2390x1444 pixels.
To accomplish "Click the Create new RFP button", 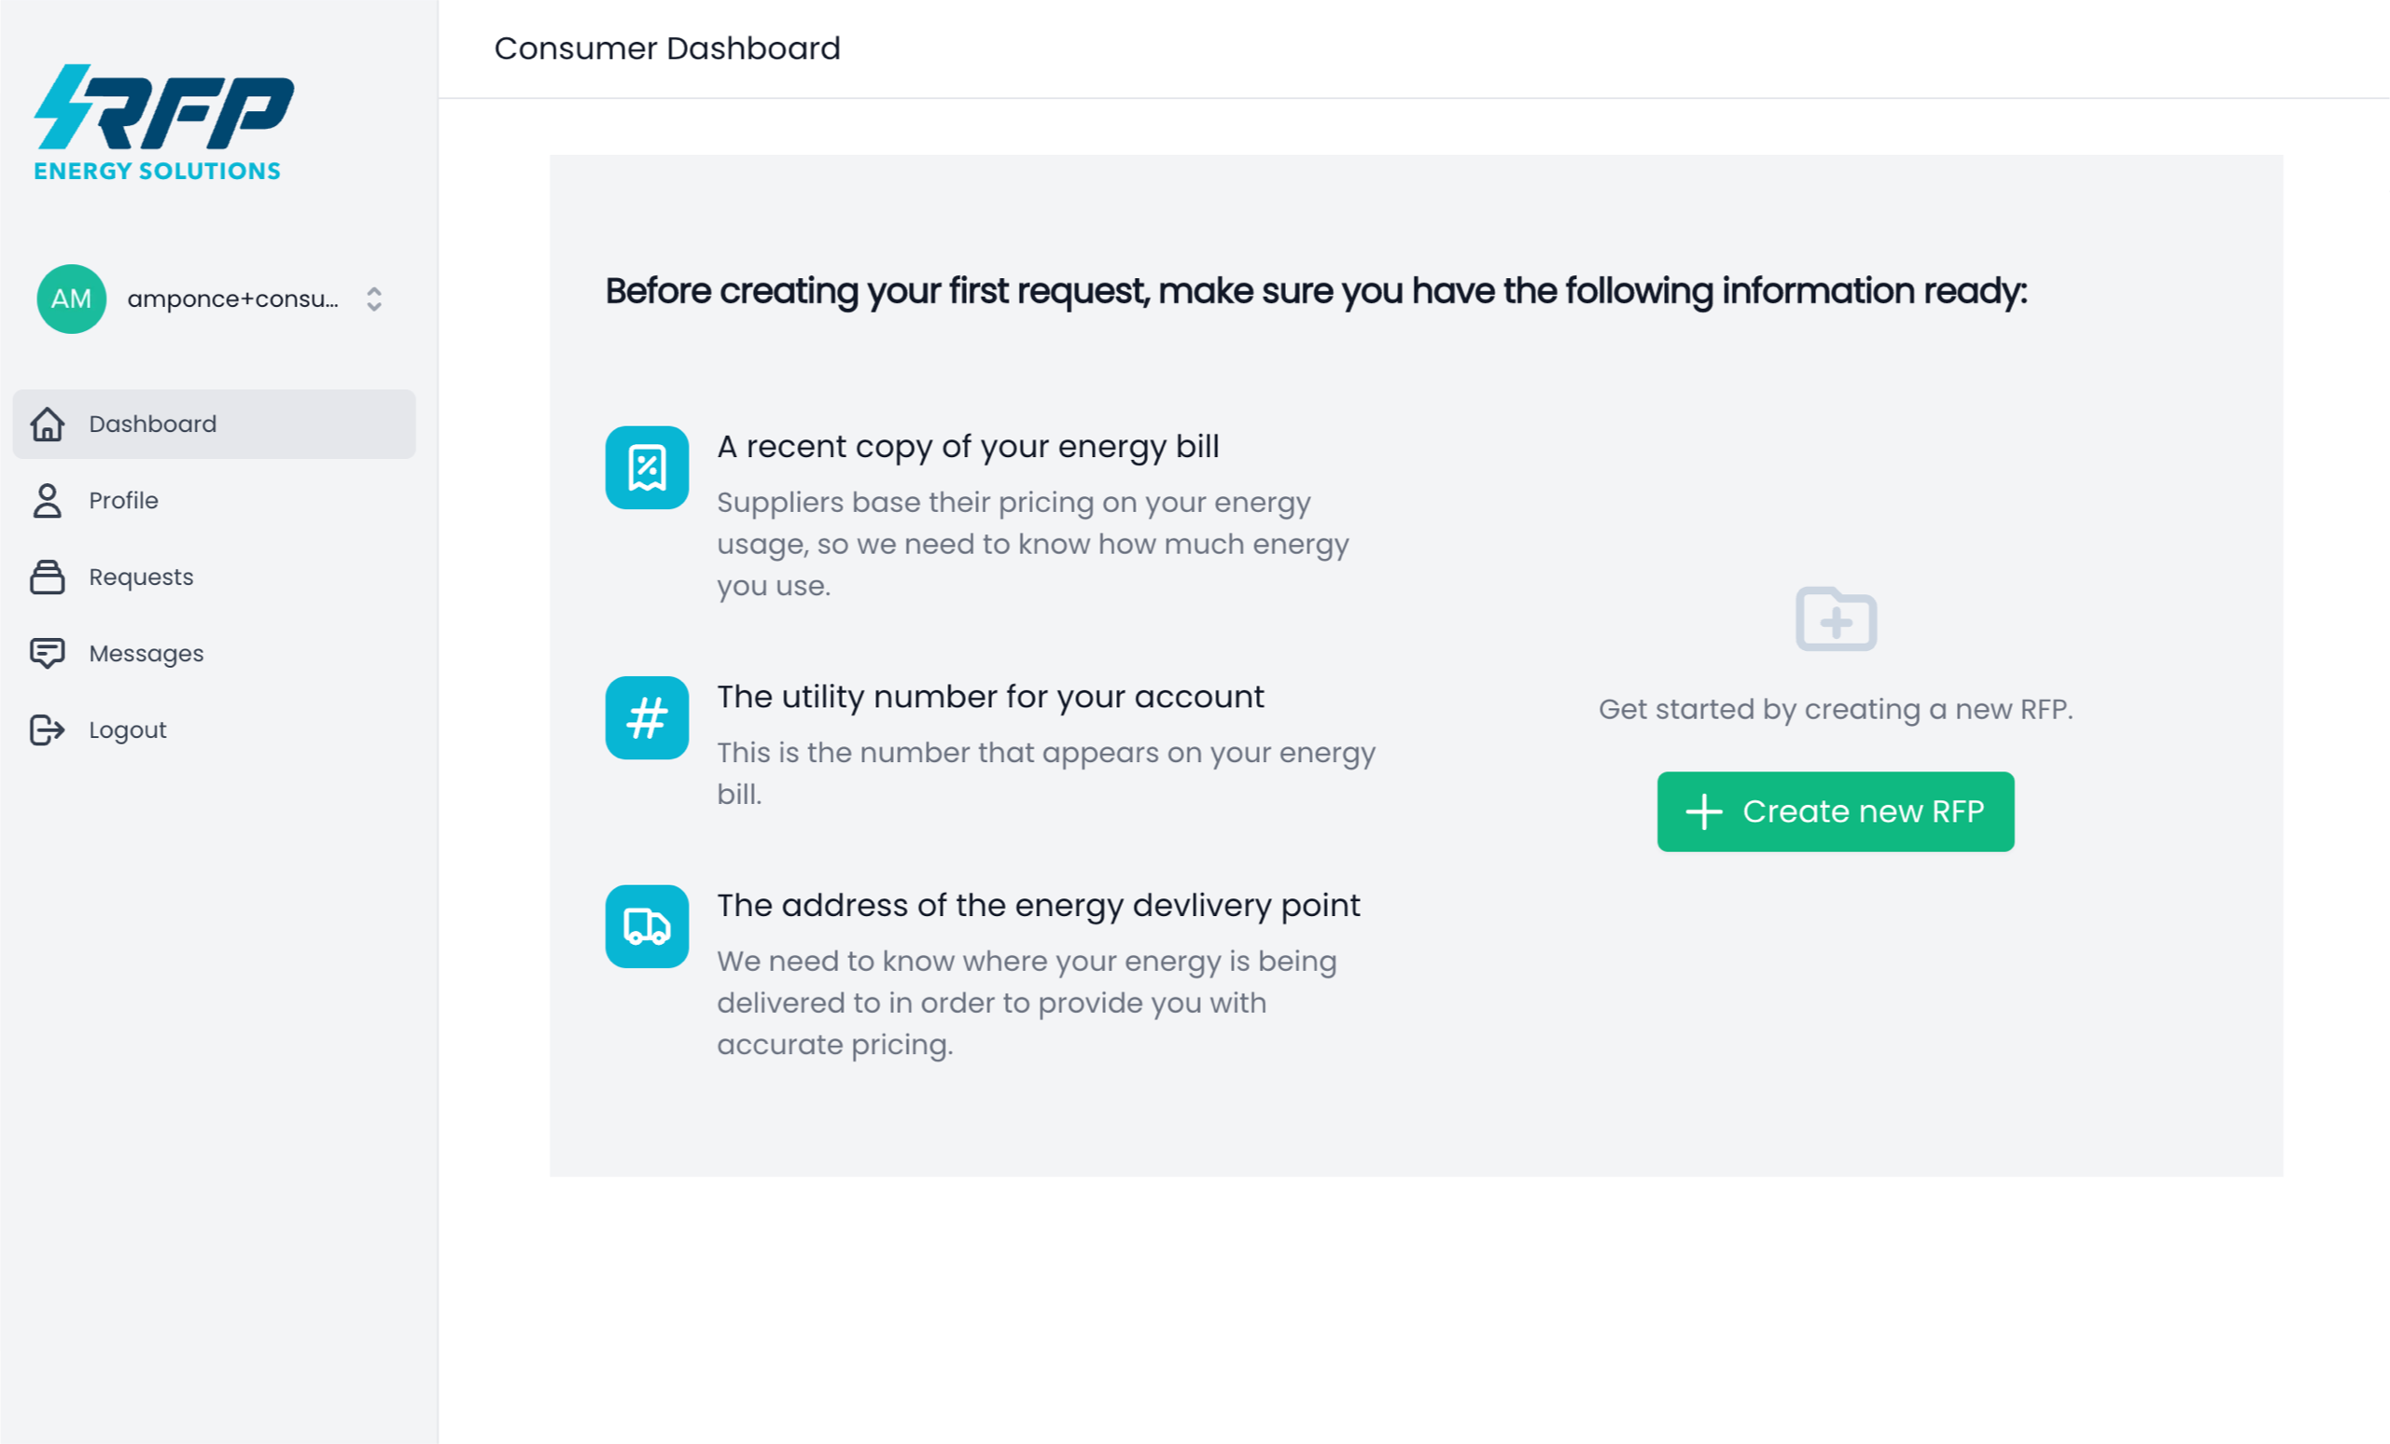I will [x=1834, y=811].
